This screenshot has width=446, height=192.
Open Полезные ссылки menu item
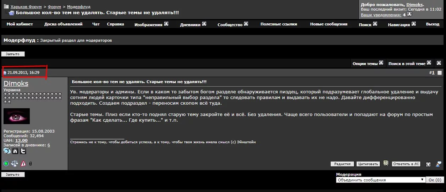click(x=279, y=24)
